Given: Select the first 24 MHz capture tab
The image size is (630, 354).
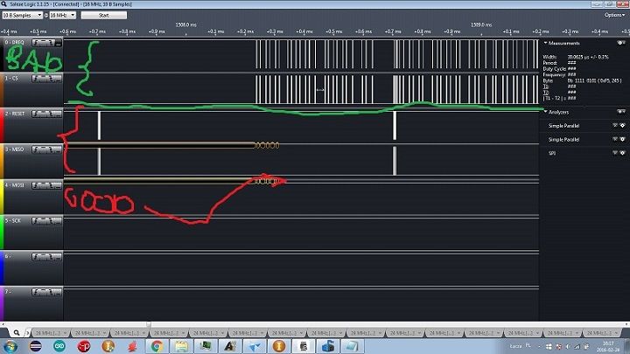Looking at the screenshot, I should 50,333.
